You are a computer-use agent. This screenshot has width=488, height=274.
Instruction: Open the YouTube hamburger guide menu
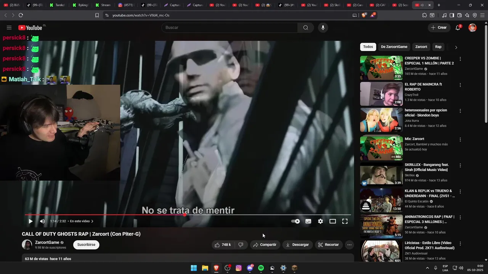point(9,27)
